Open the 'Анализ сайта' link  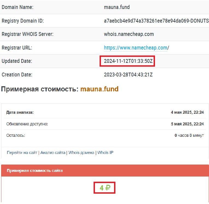pyautogui.click(x=53, y=153)
